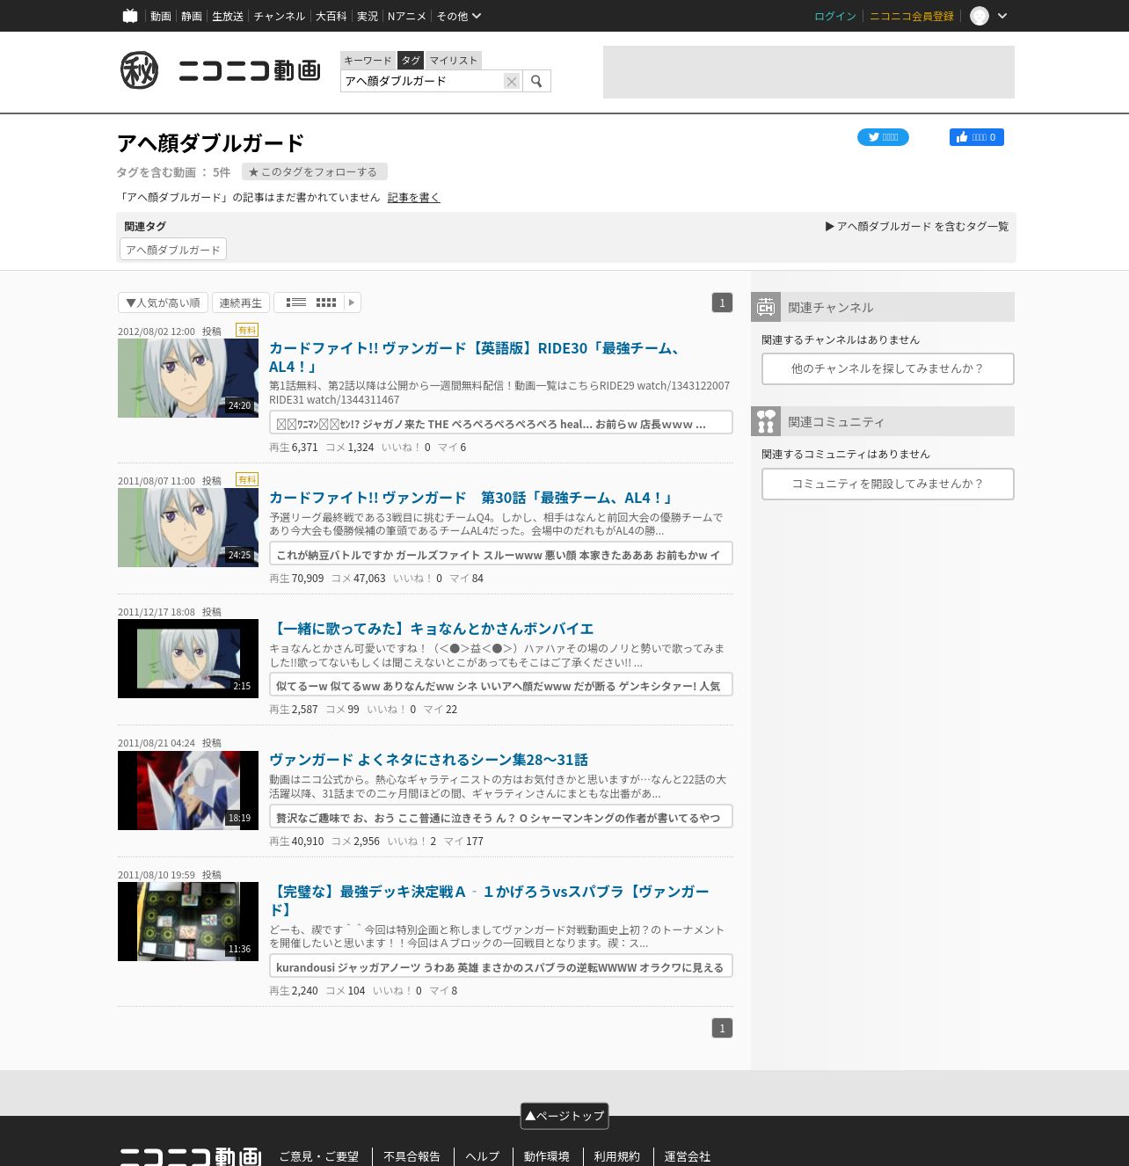Open the 一緒に歌ってみた video title
This screenshot has width=1129, height=1166.
(x=432, y=629)
